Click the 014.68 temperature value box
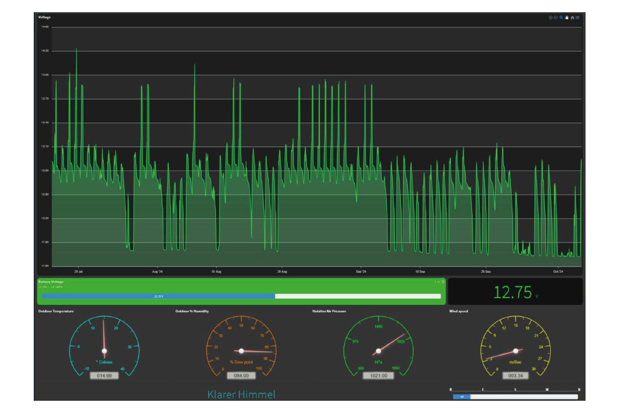The height and width of the screenshot is (413, 620). (x=104, y=375)
